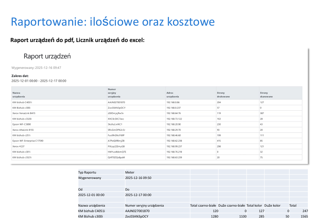Click the 'KM bizhub c251i' device name
Viewport: 327px width, 222px height.
[x=21, y=135]
